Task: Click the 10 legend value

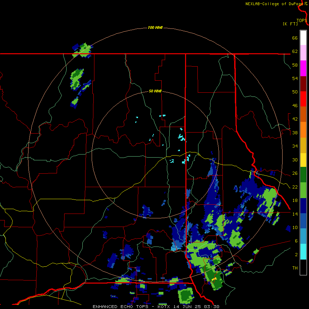Action: tap(295, 227)
